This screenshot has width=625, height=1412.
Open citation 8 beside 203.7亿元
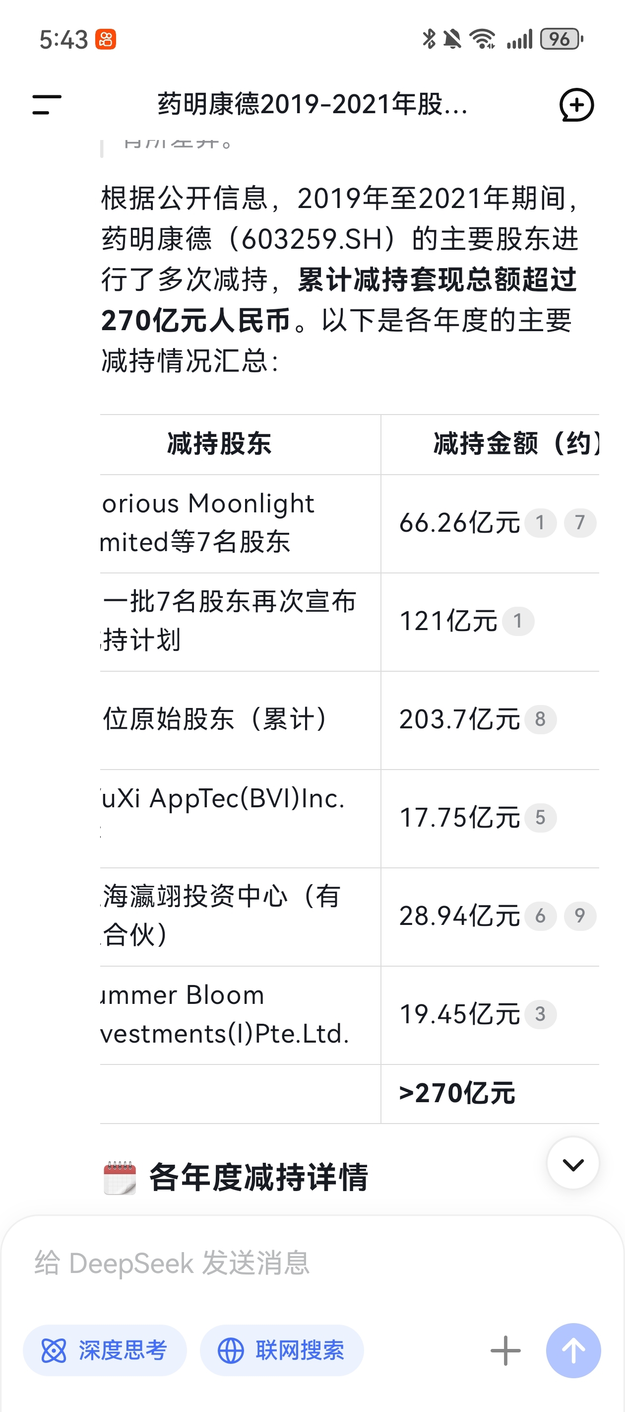[540, 718]
